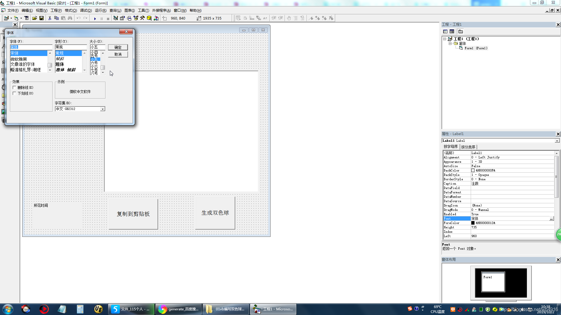Open the Toolbox hammer-wrench icon
The width and height of the screenshot is (561, 315).
point(142,18)
